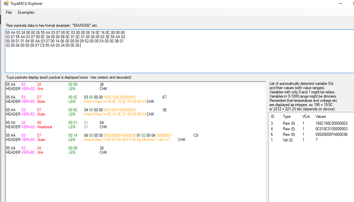Click checksum value 3E in packets display
Image resolution: width=354 pixels, height=202 pixels.
tap(164, 110)
